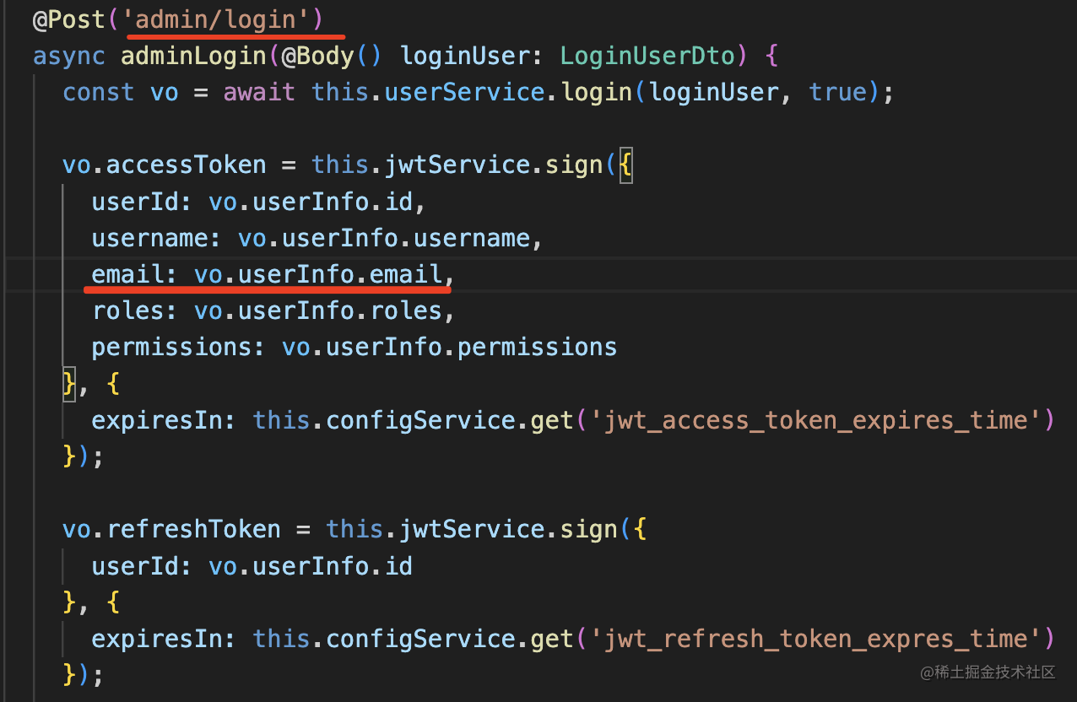Click the 稀土掘金技术社区 watermark
This screenshot has height=702, width=1077.
pyautogui.click(x=988, y=672)
